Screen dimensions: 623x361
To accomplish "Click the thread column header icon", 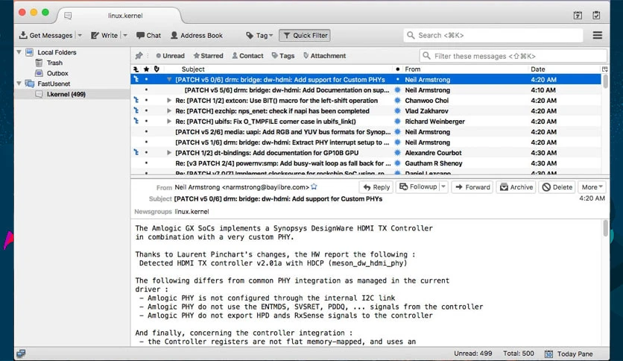I will tap(136, 69).
